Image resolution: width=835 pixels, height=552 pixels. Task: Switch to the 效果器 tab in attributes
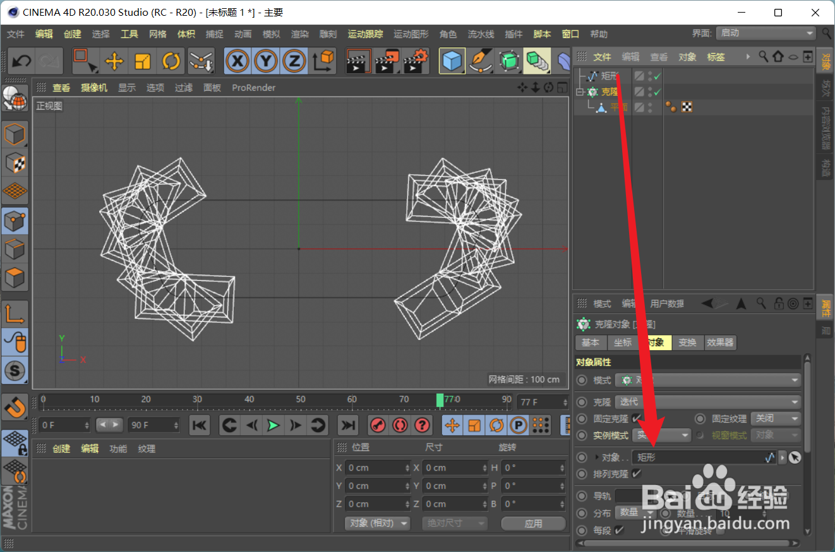tap(721, 343)
